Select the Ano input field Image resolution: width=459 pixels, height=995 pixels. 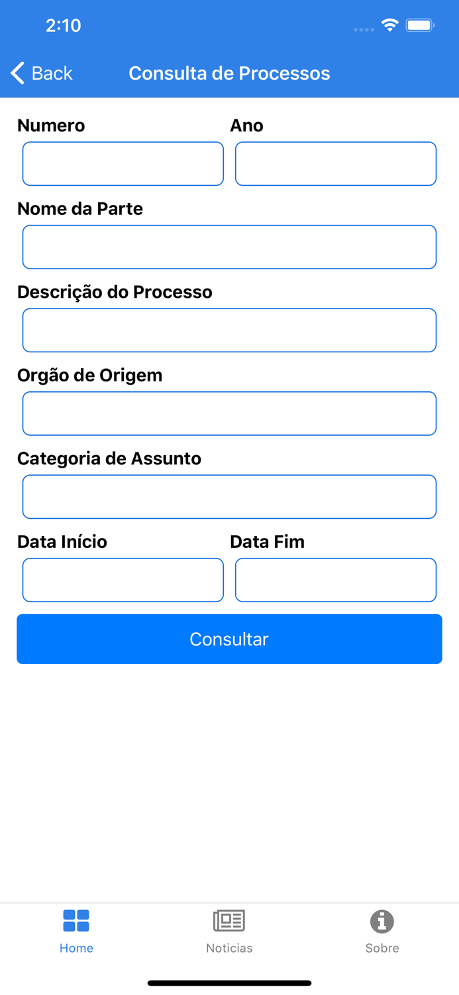tap(335, 163)
